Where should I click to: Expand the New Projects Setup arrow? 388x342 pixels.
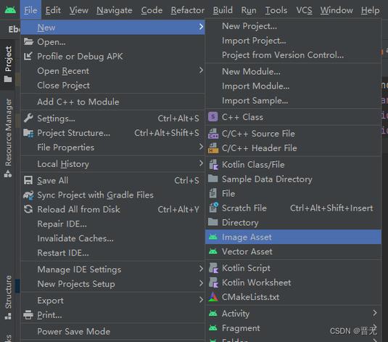pos(201,283)
